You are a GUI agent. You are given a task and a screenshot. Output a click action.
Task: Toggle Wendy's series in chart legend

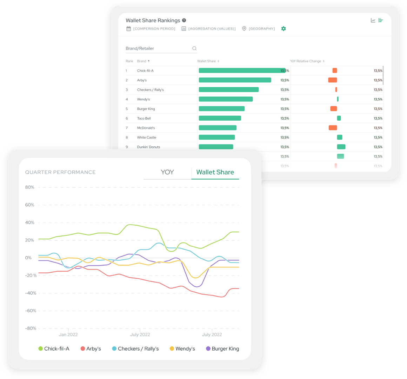182,348
